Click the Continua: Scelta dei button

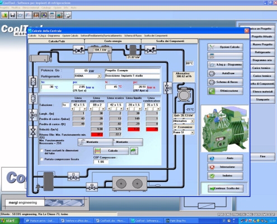pyautogui.click(x=226, y=189)
